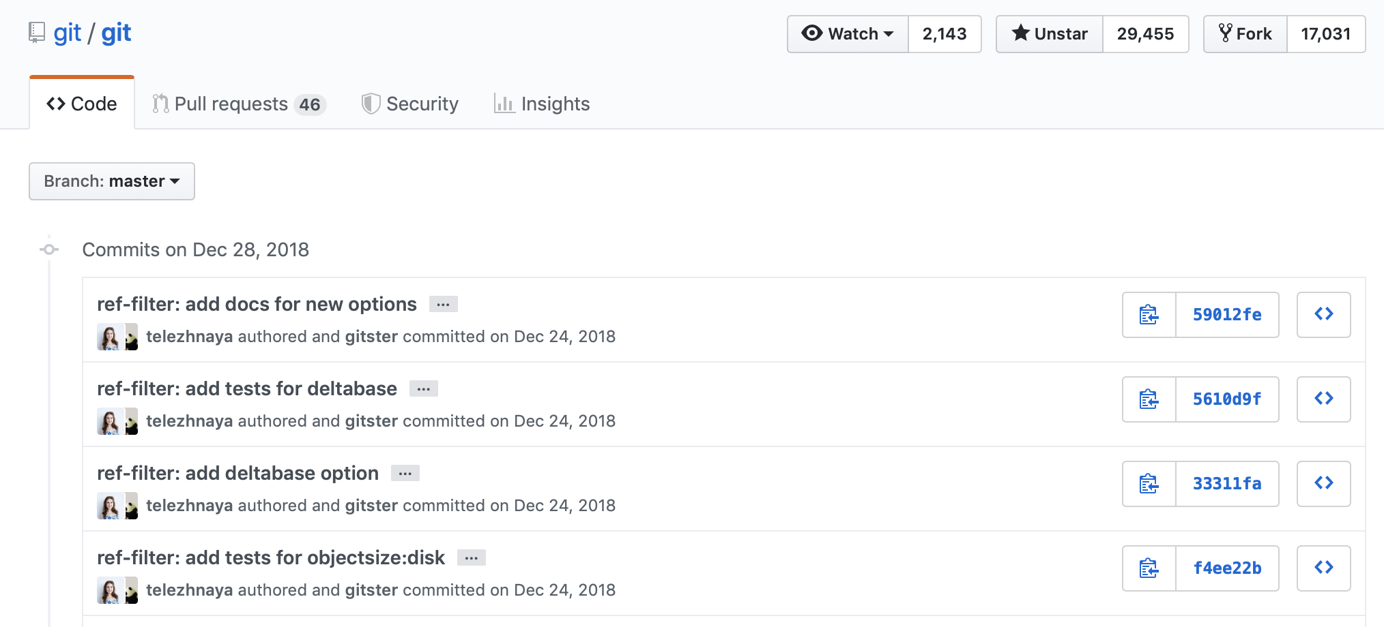View the 17,031 forks count

coord(1326,34)
